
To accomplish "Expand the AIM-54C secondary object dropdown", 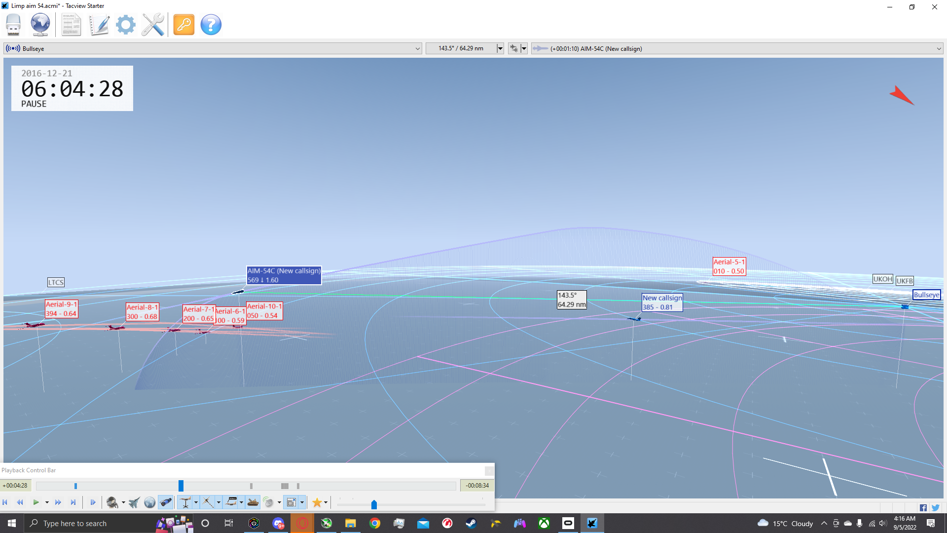I will pos(939,48).
